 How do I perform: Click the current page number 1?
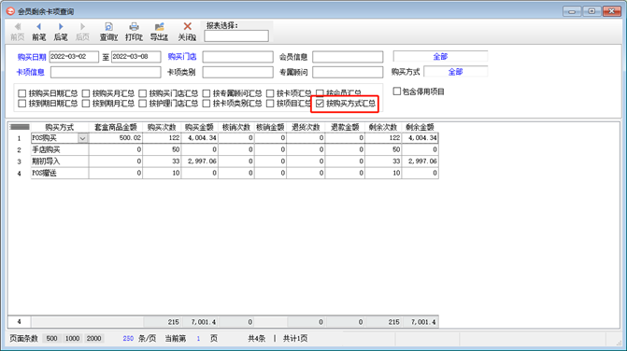[x=198, y=339]
